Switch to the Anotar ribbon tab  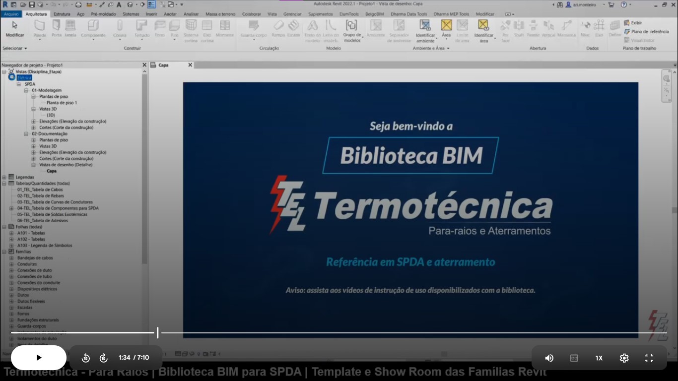[170, 14]
